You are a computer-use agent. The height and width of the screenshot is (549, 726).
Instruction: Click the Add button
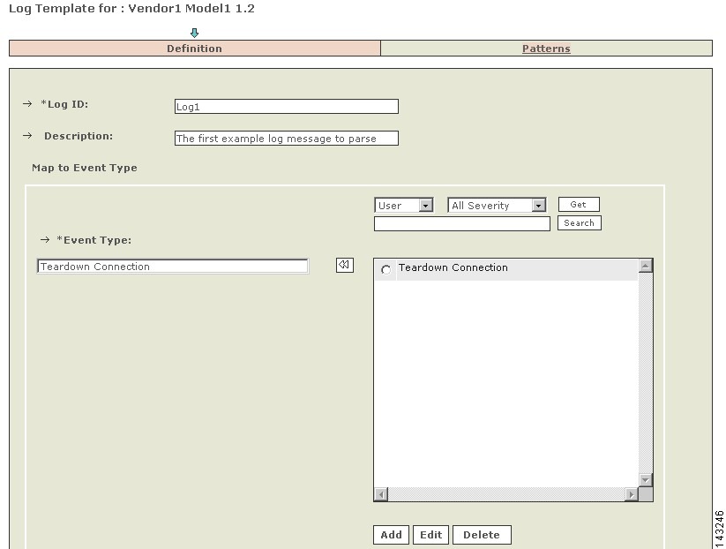click(392, 535)
